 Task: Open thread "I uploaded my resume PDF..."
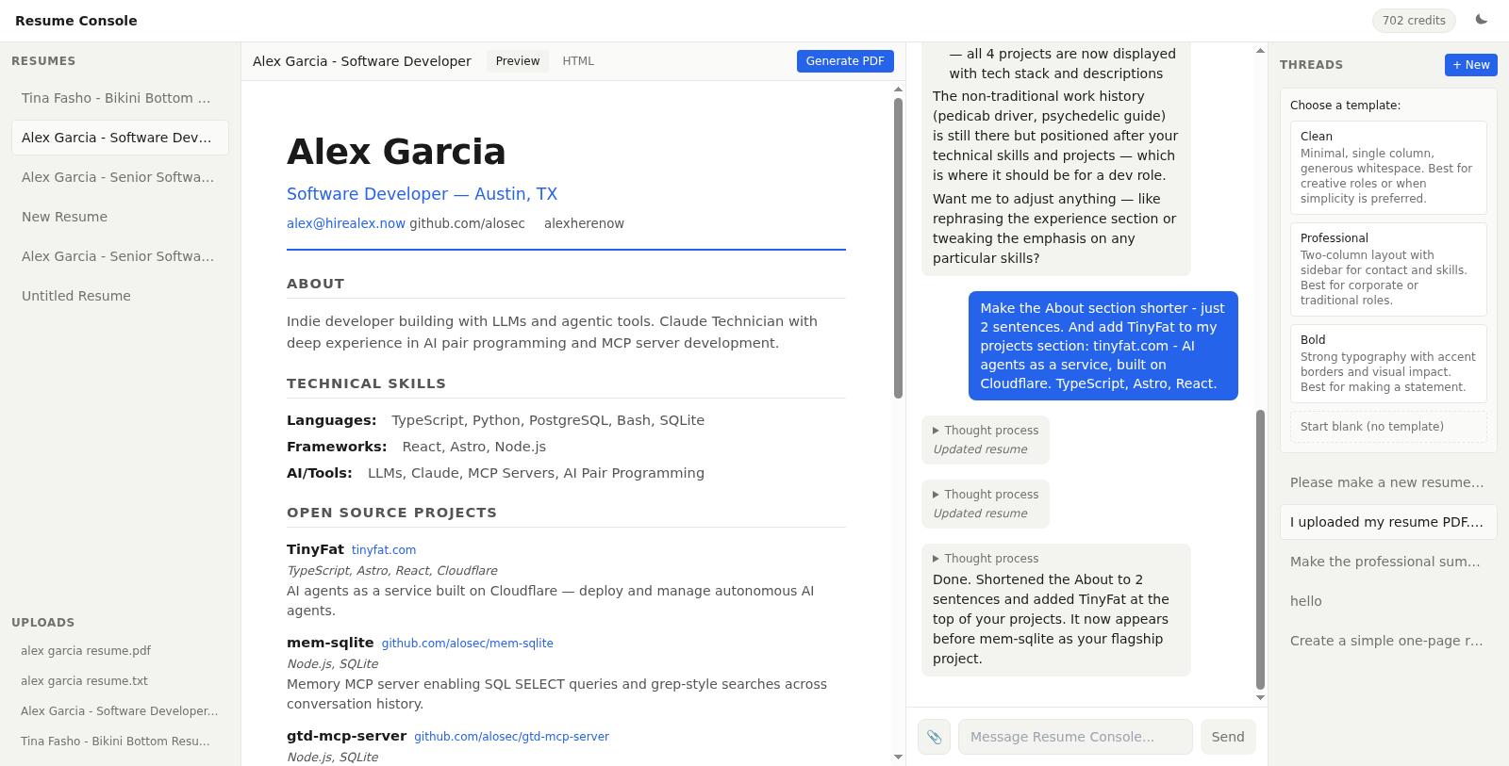click(1388, 522)
